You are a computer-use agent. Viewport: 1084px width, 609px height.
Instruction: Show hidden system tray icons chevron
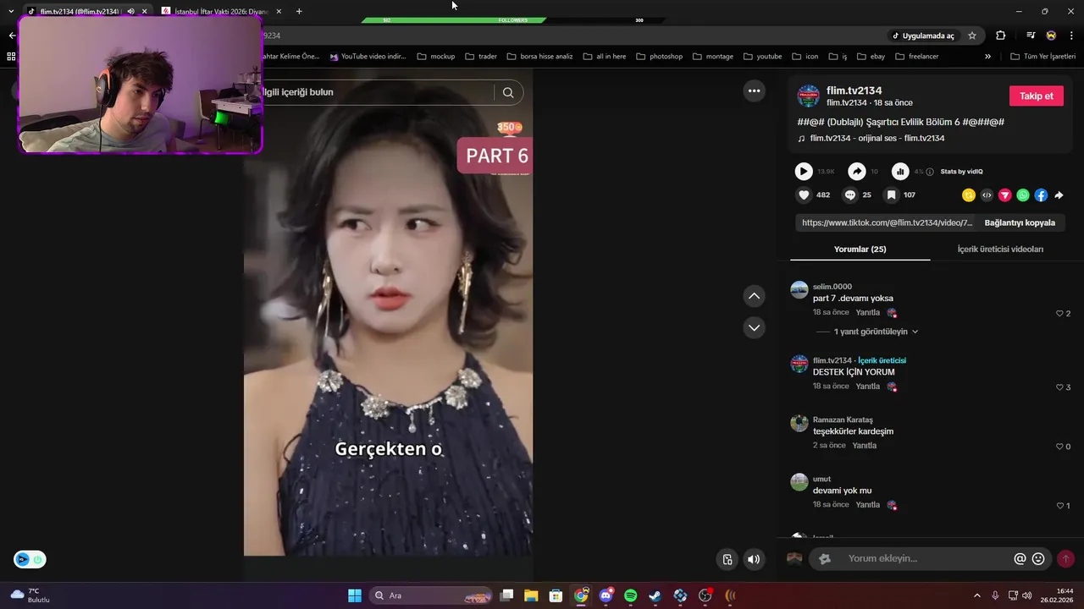point(976,595)
